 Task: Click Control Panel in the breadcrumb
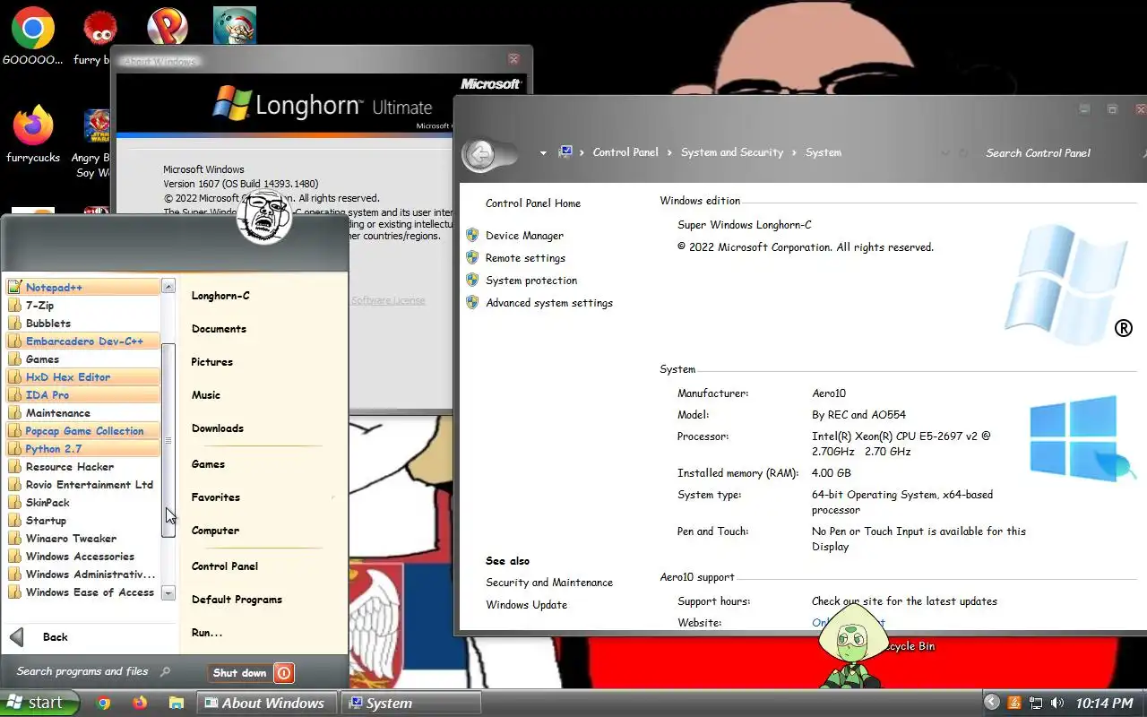pyautogui.click(x=625, y=152)
